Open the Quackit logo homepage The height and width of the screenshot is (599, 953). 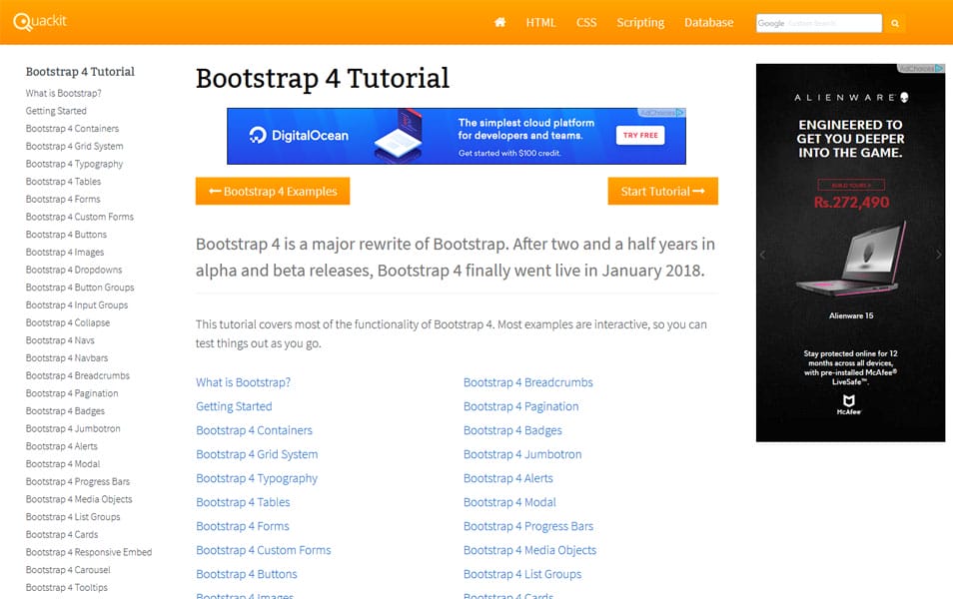coord(40,22)
